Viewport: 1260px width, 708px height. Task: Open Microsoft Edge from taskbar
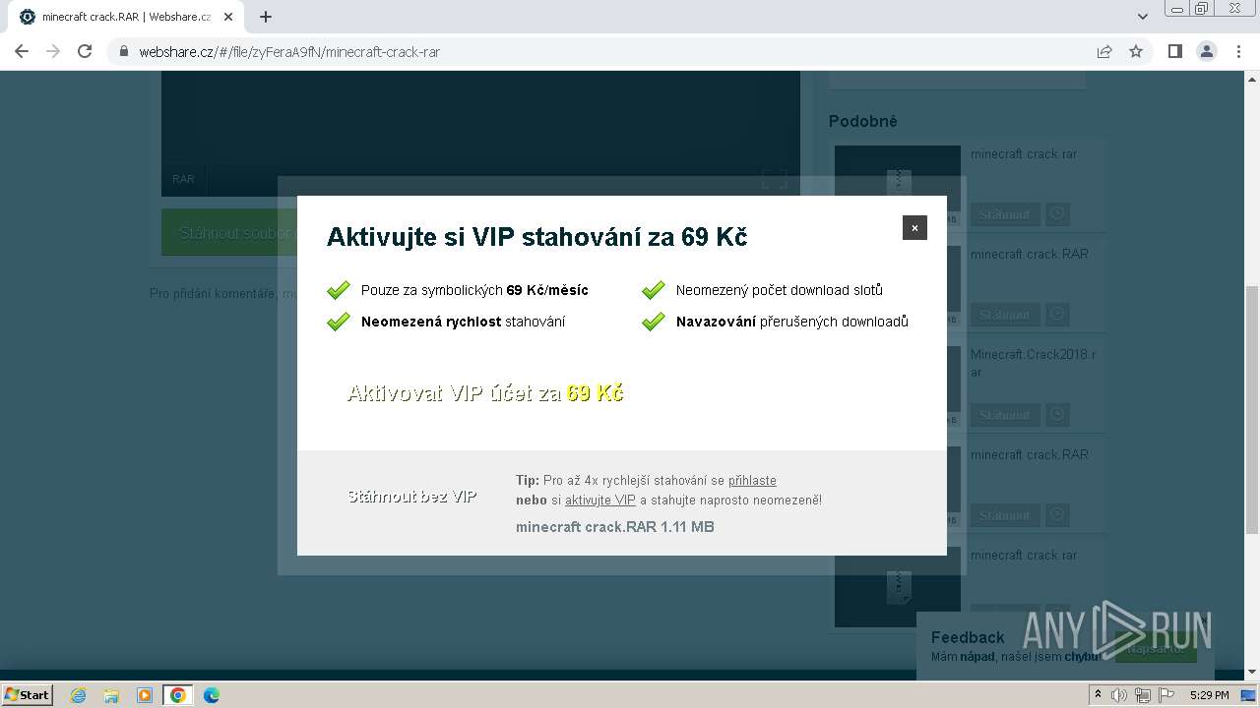point(212,695)
